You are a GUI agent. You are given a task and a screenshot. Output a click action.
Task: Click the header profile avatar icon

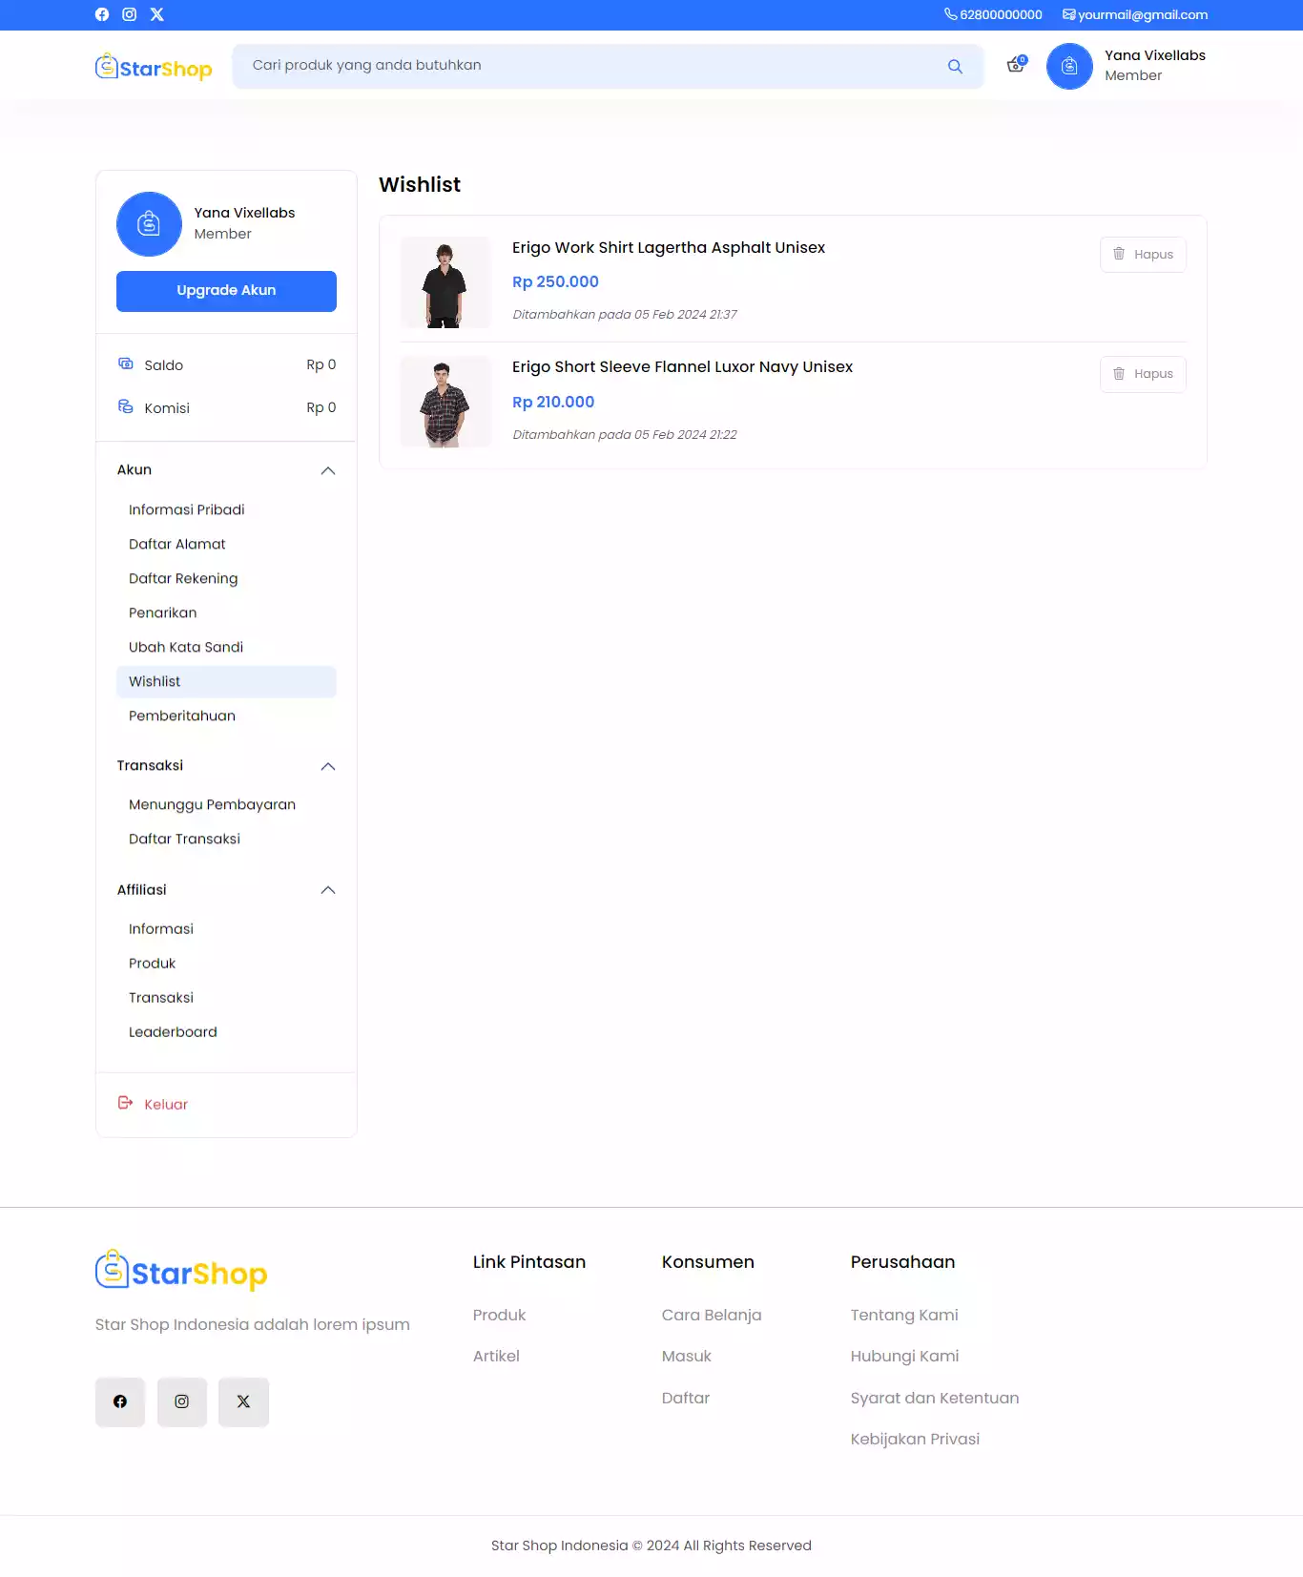[1069, 66]
